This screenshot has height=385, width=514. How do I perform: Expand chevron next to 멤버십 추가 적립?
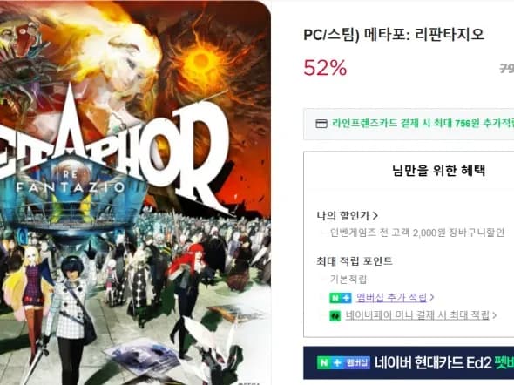tap(432, 297)
